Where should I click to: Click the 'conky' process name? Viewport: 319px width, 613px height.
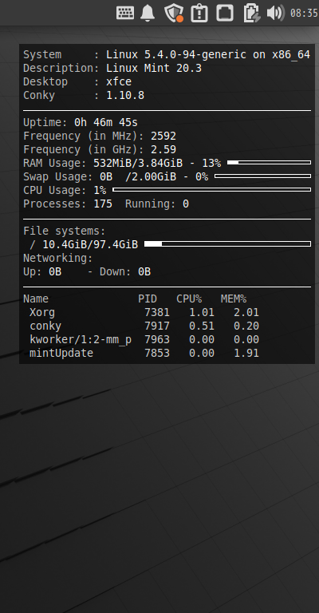click(x=45, y=326)
